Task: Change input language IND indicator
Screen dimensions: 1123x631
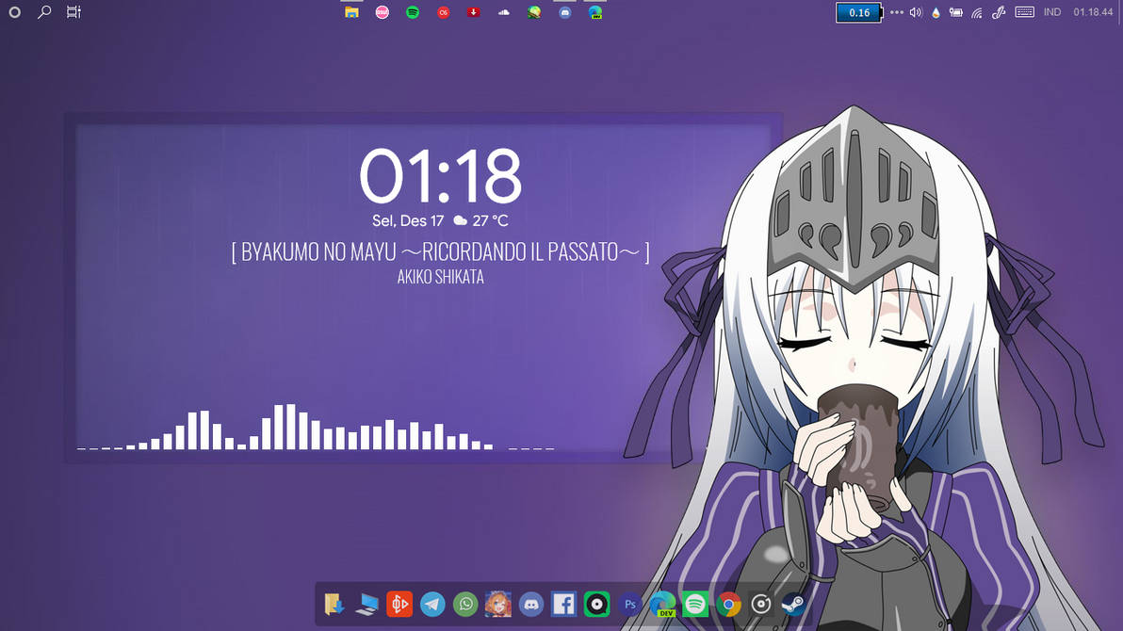Action: tap(1052, 12)
